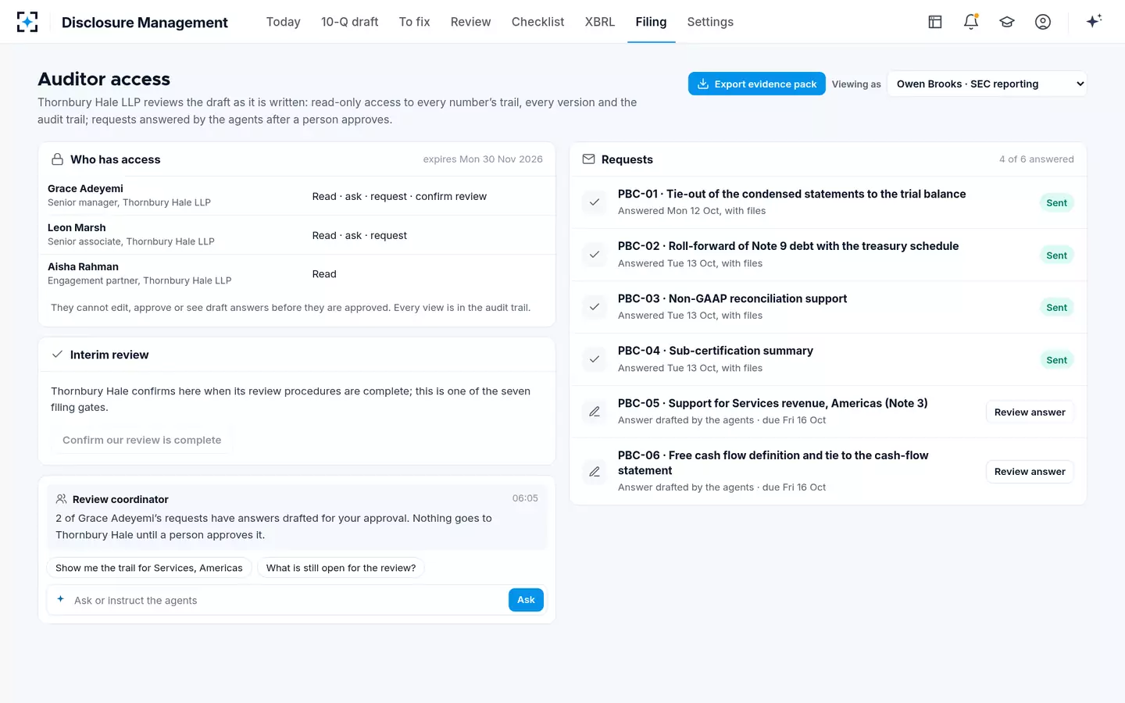1125x703 pixels.
Task: Go to the Review tab
Action: tap(470, 22)
